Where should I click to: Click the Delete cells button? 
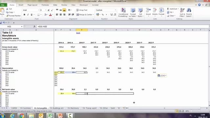[155, 12]
